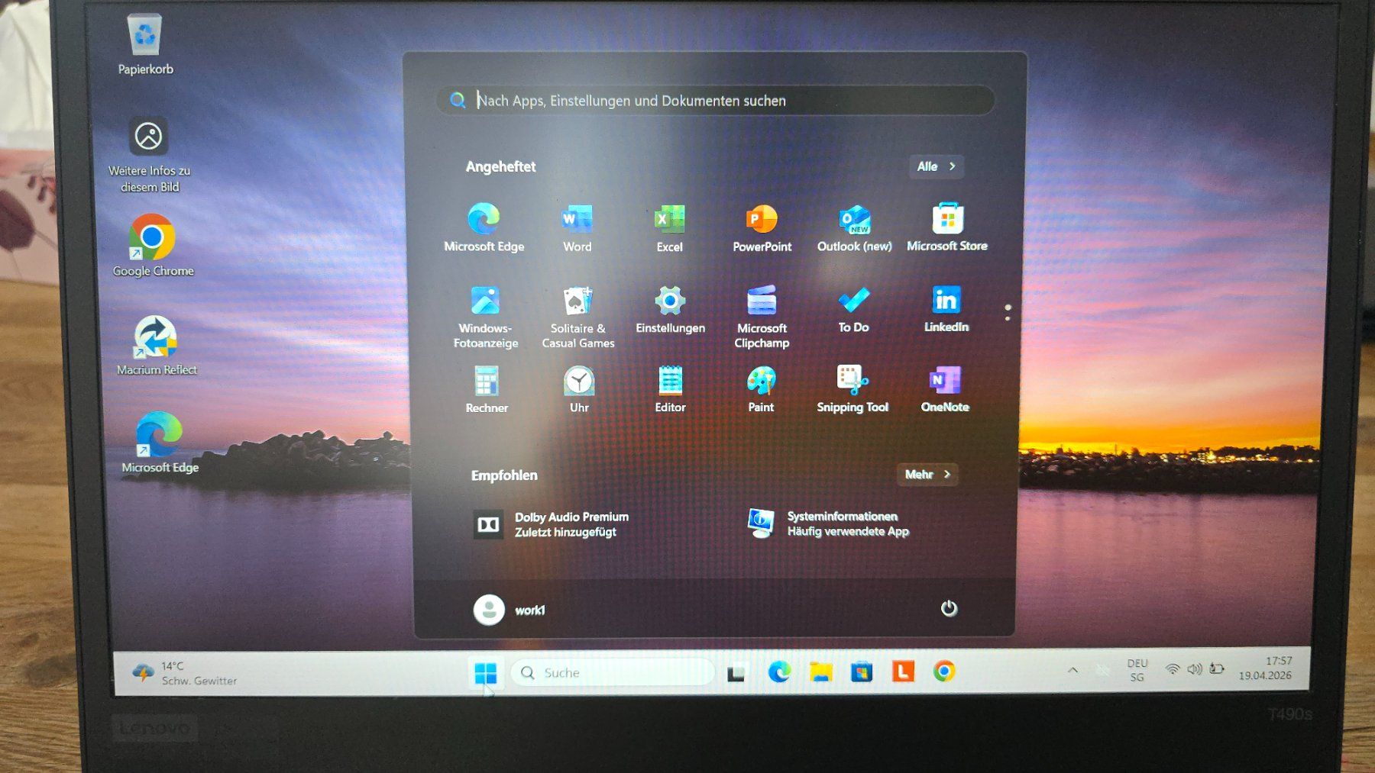The height and width of the screenshot is (773, 1375).
Task: Open Chrome from the taskbar
Action: click(x=944, y=671)
